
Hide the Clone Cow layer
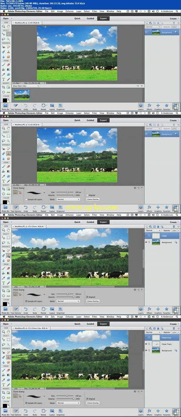[146, 338]
